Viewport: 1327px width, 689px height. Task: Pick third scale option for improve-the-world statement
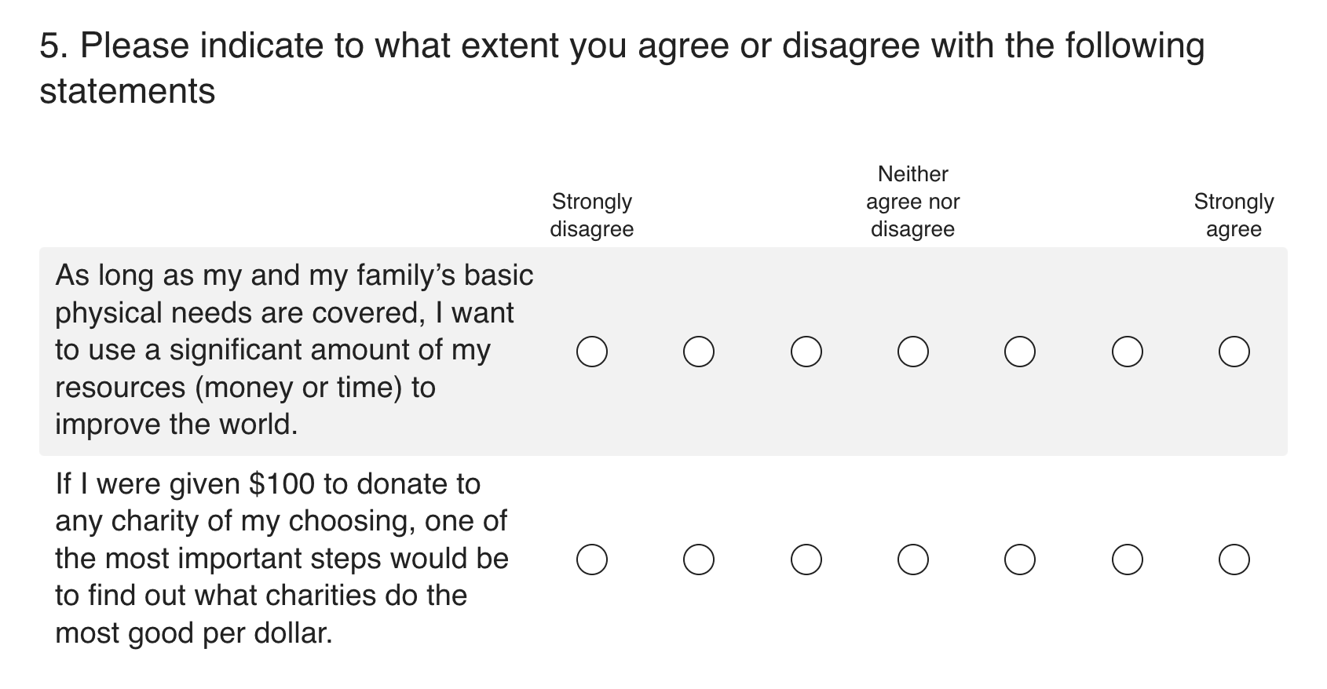[x=806, y=352]
